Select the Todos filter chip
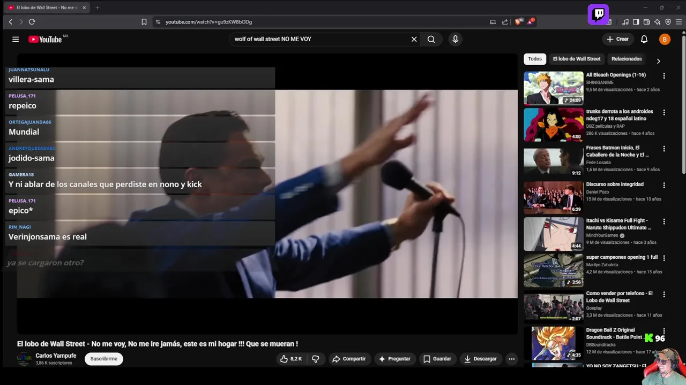Screen dimensions: 686x385 pos(535,59)
